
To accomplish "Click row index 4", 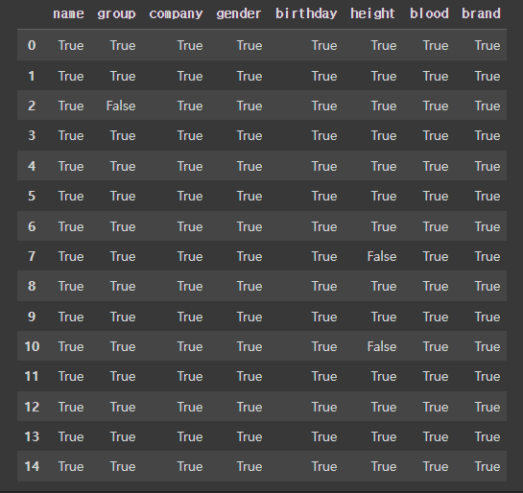I will click(32, 166).
